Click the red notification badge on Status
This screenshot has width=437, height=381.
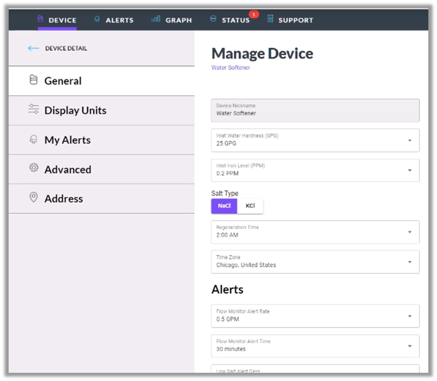tap(254, 15)
